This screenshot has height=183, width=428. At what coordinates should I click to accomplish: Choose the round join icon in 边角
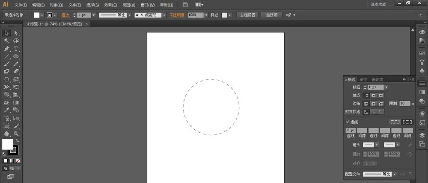[x=373, y=104]
